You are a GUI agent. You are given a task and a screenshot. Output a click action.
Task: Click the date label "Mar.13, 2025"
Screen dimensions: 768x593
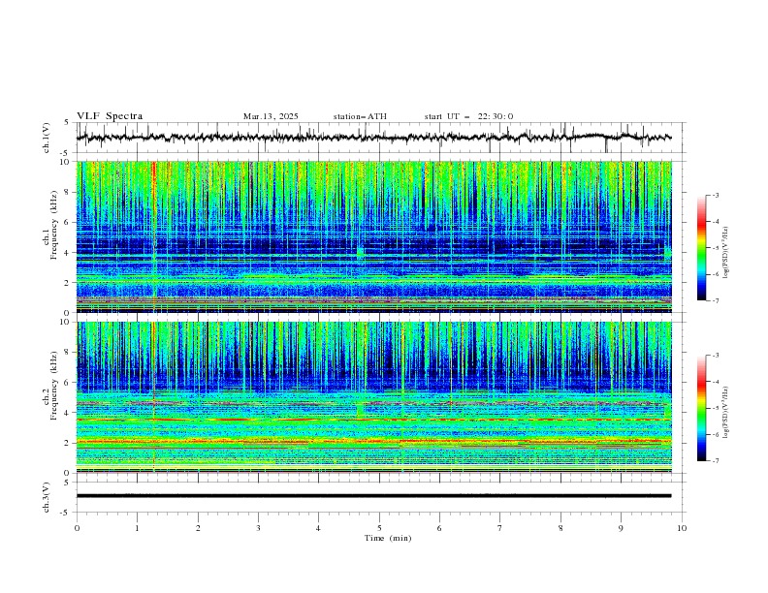click(271, 116)
